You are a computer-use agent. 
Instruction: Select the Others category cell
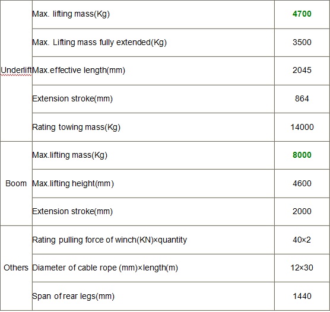pos(16,268)
